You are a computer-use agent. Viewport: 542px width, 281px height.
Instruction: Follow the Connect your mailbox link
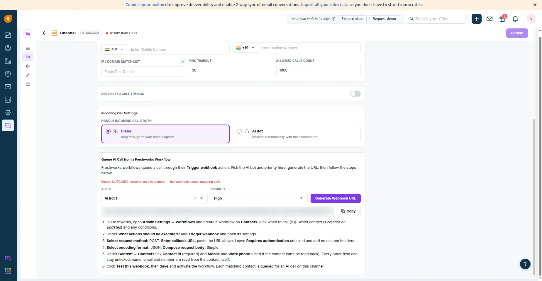pyautogui.click(x=146, y=5)
